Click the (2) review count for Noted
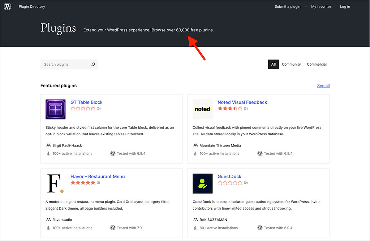The image size is (370, 241). click(x=246, y=108)
